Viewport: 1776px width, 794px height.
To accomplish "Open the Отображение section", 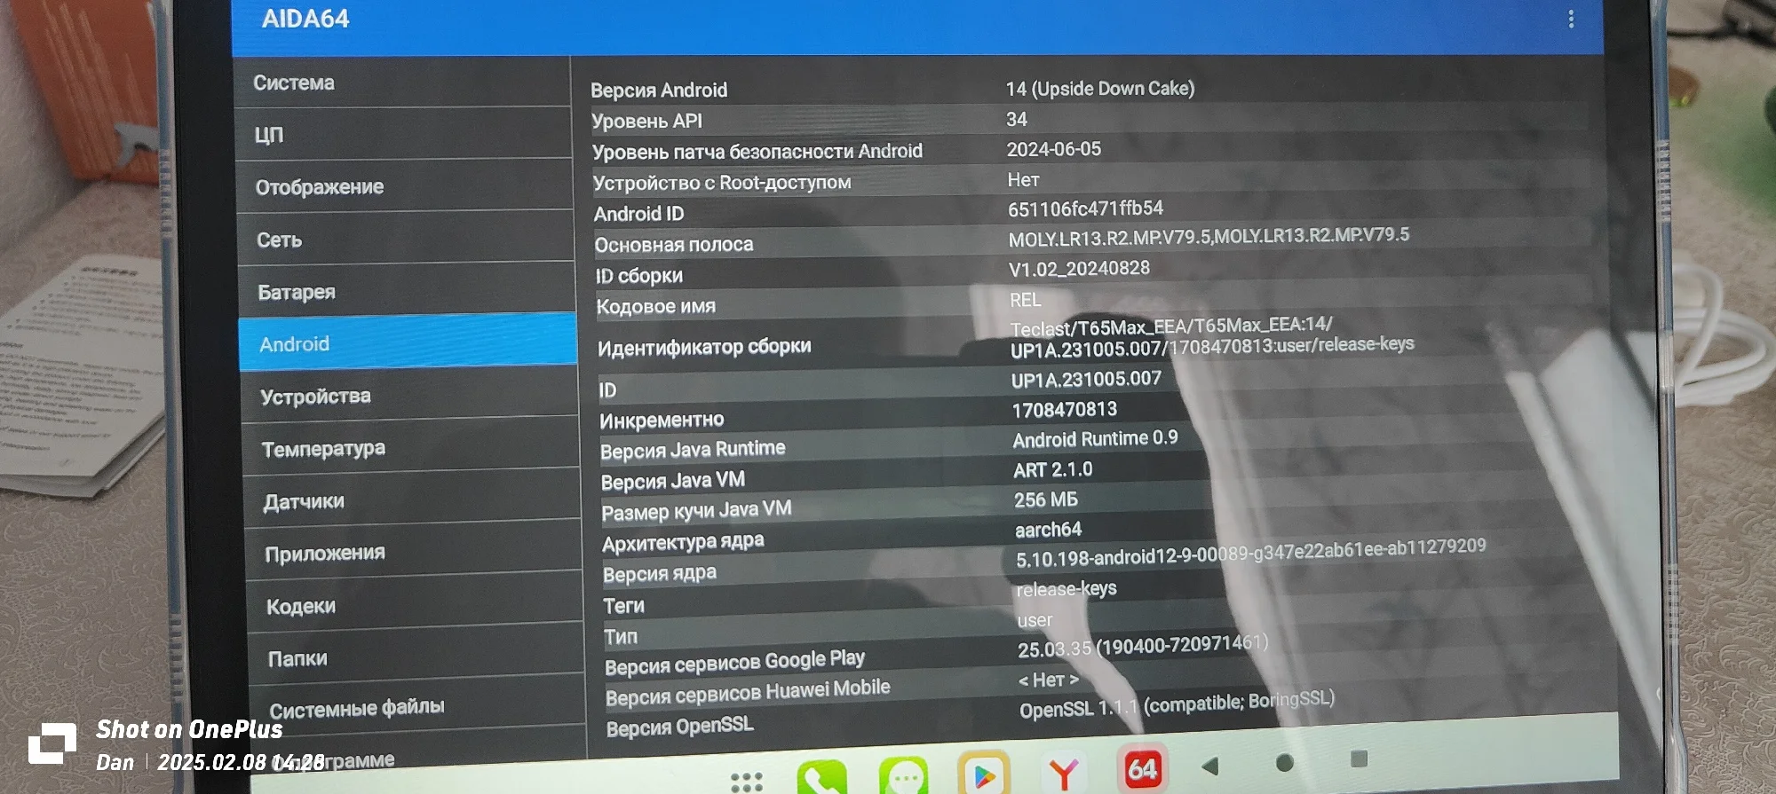I will pos(405,186).
